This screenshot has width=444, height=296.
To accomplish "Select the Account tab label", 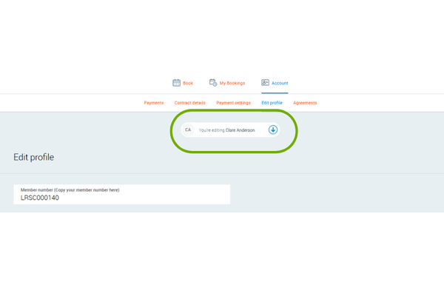I will [x=280, y=84].
